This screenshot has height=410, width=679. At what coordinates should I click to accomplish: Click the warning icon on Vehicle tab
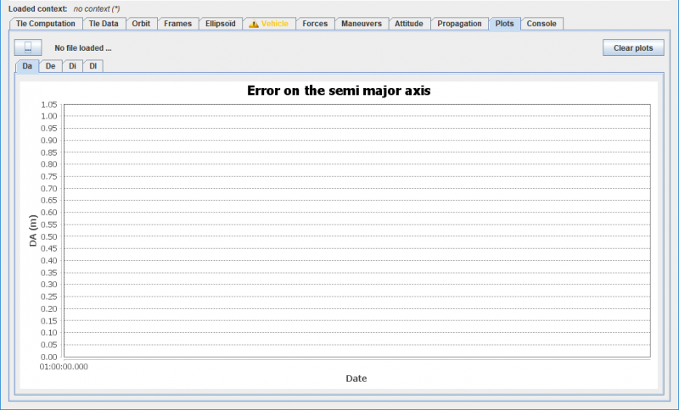click(253, 24)
